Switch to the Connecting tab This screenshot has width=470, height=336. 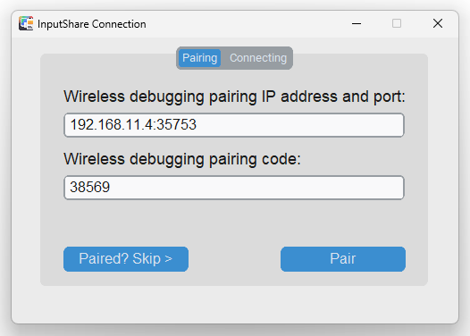[258, 58]
